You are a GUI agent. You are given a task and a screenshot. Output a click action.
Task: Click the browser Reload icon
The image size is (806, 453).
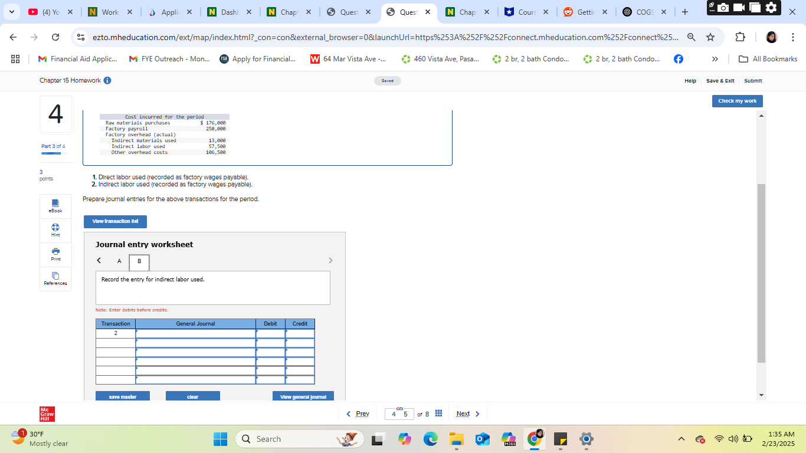(55, 37)
